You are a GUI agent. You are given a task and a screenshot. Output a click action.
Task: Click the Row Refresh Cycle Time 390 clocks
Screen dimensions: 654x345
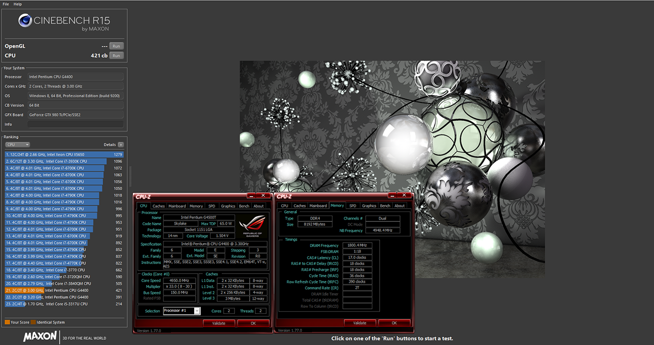(x=357, y=282)
